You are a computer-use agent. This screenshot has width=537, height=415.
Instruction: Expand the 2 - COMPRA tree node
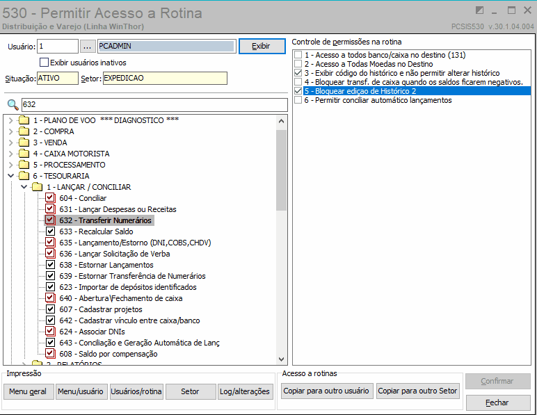10,131
